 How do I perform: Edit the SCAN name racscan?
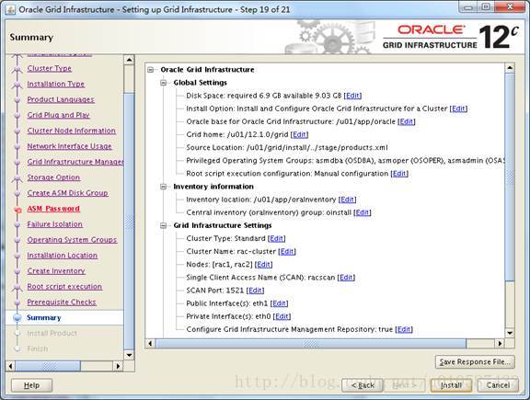[x=346, y=278]
